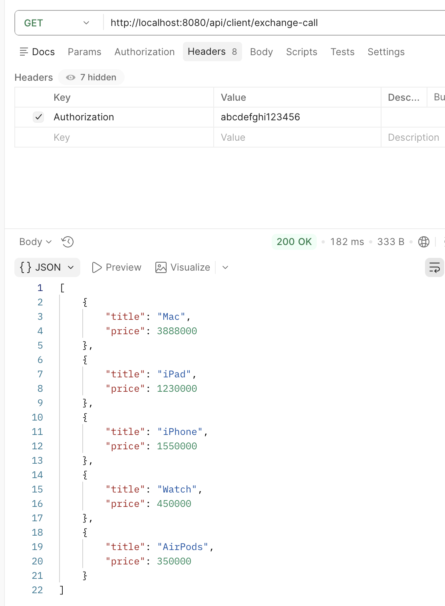The height and width of the screenshot is (606, 445).
Task: Open the GET method dropdown
Action: point(57,23)
